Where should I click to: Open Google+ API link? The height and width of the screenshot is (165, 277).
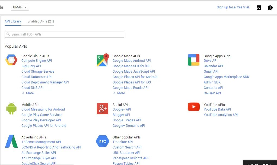tap(122, 109)
